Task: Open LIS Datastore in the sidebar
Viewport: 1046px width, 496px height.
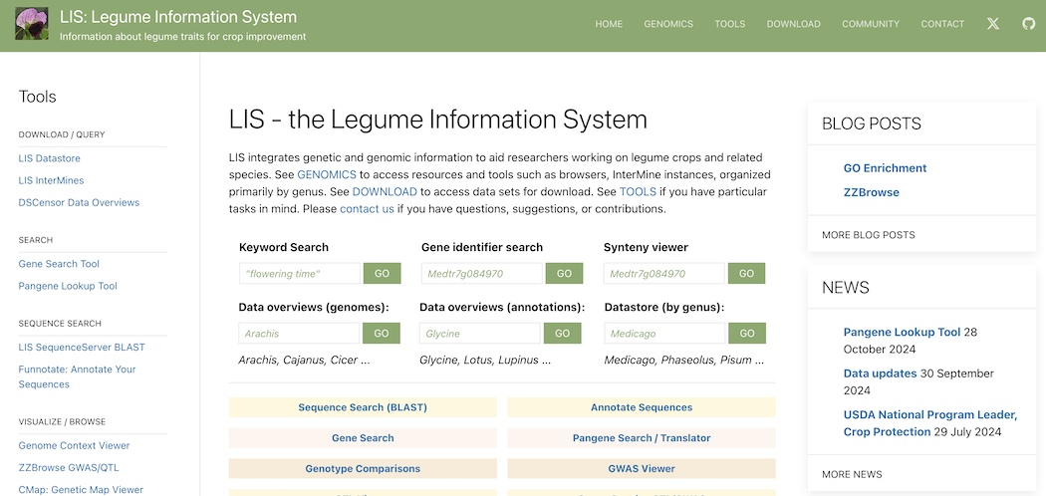Action: point(50,158)
